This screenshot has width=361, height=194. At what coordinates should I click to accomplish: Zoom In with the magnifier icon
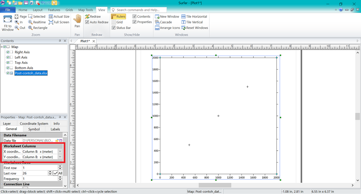17,22
